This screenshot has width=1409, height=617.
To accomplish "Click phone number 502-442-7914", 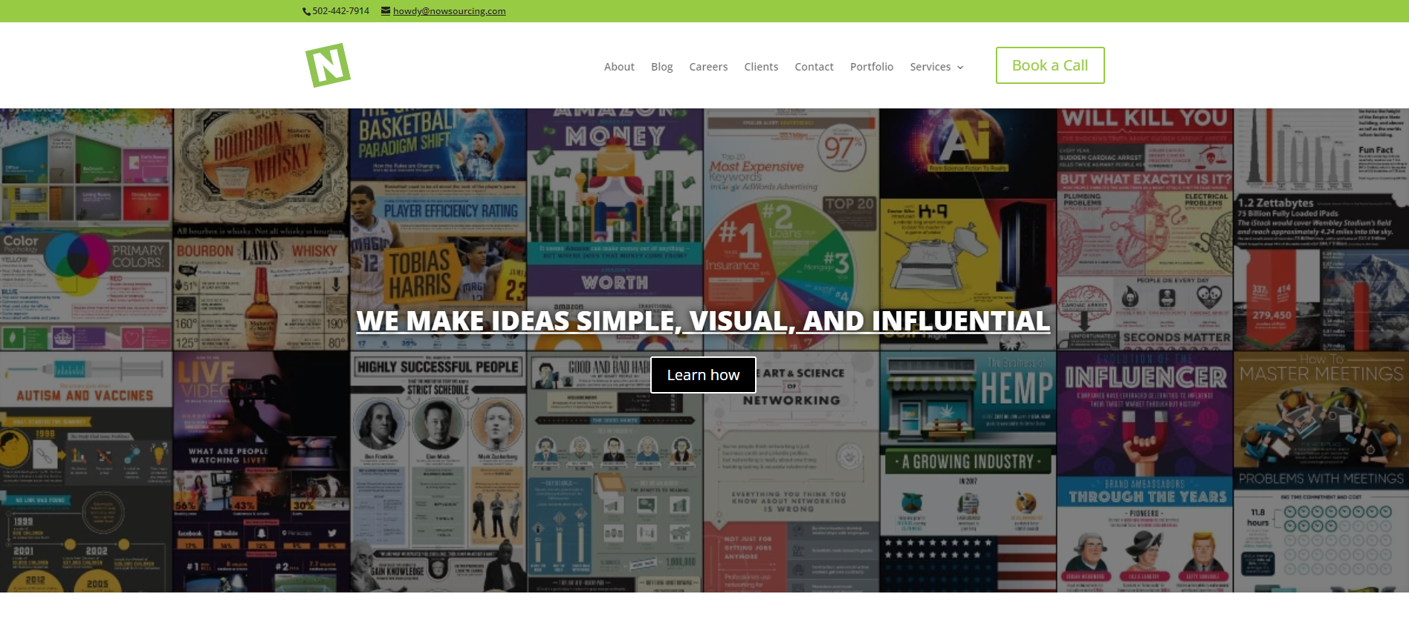I will (340, 11).
